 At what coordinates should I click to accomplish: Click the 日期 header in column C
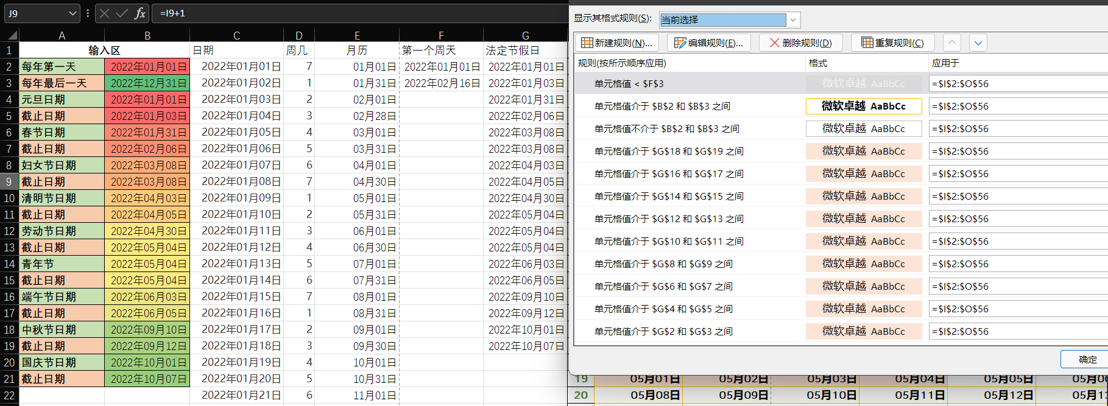pos(236,50)
